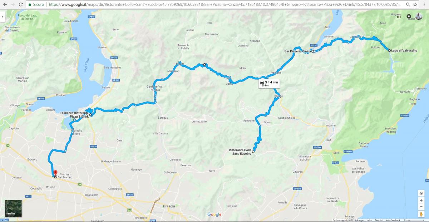Open the Invia feedback link
Screen dimensions: 429x222
(393, 220)
